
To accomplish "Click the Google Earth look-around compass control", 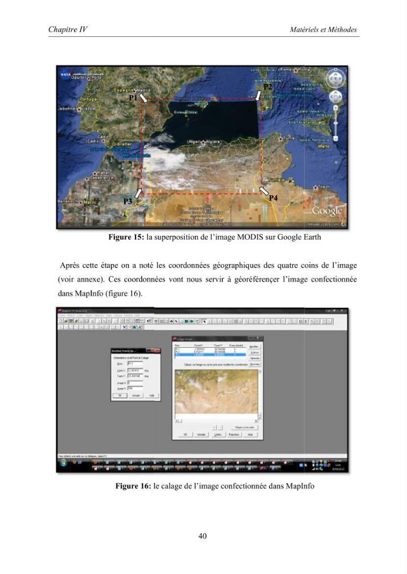I will 335,78.
